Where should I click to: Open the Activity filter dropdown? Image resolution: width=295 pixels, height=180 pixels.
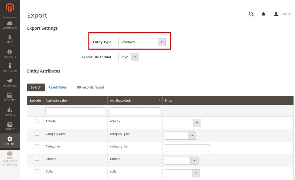tap(183, 123)
